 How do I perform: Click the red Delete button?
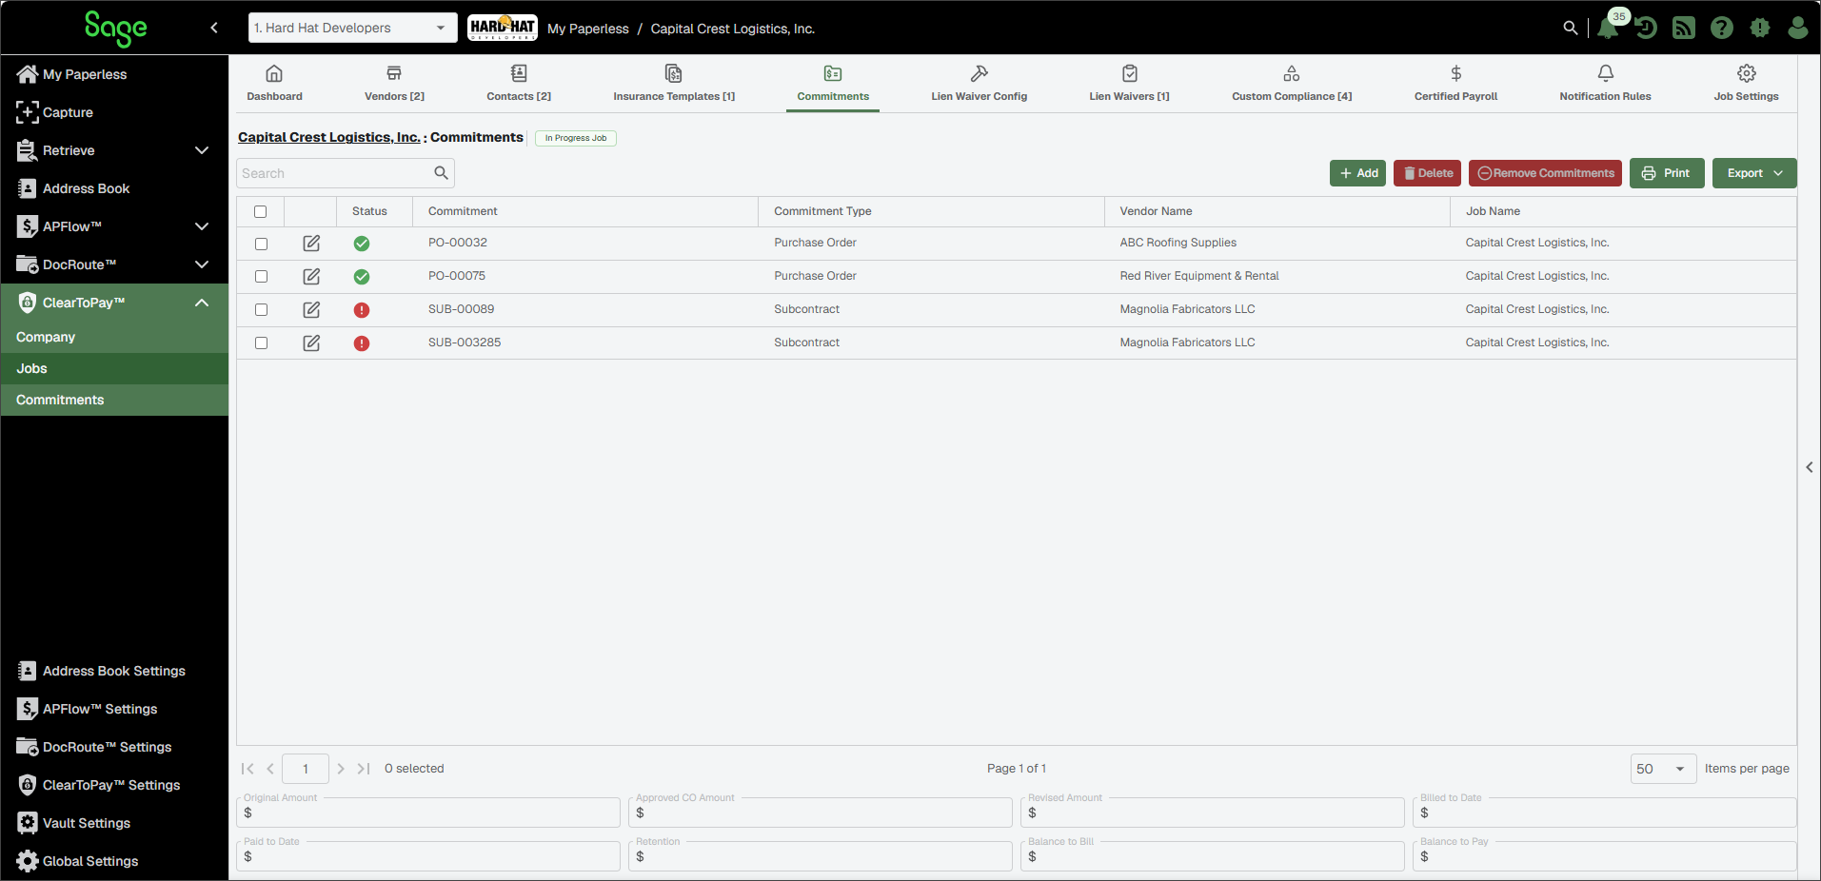(1427, 173)
